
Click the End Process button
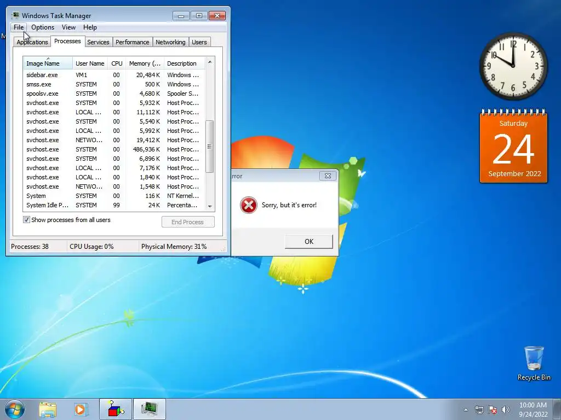click(188, 222)
